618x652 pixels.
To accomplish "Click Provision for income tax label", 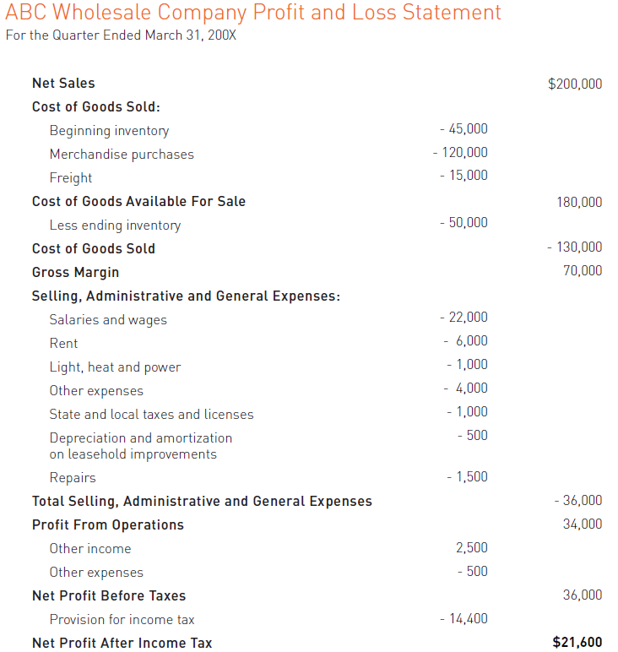I will point(122,620).
